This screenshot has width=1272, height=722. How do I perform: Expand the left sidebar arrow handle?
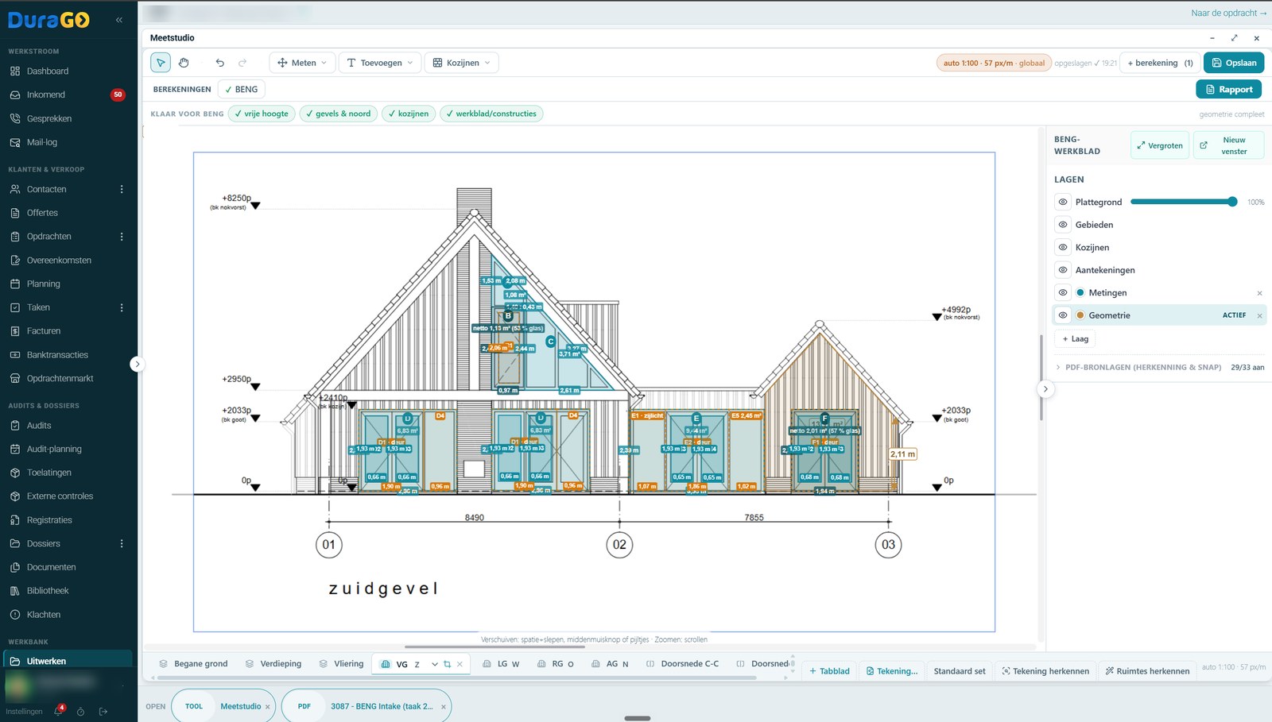(137, 364)
